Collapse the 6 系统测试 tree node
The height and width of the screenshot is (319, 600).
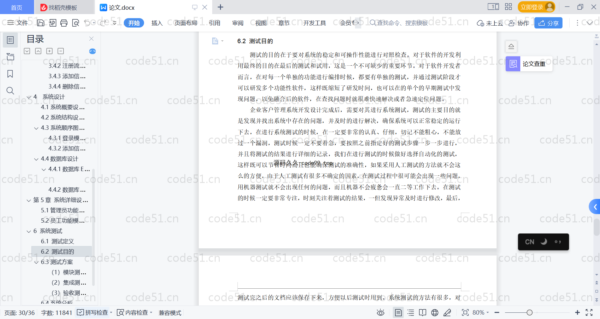(x=29, y=231)
